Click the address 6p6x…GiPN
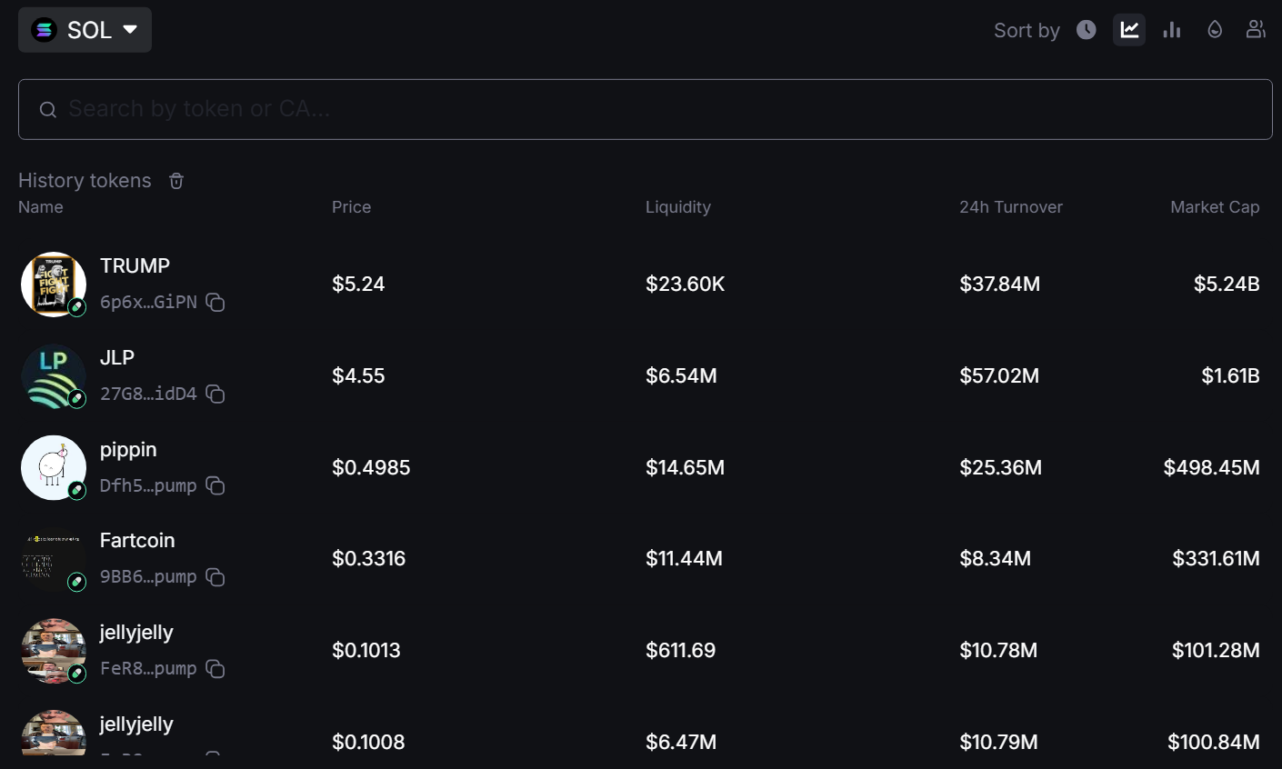The image size is (1282, 769). (x=148, y=303)
